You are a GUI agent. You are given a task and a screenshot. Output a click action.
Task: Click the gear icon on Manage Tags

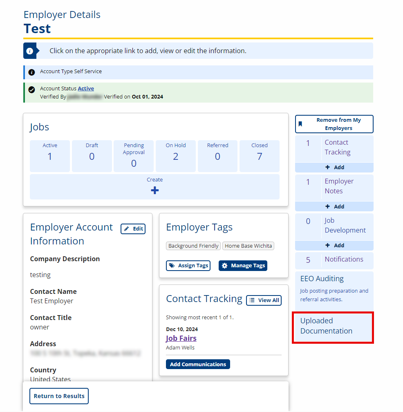(x=225, y=266)
